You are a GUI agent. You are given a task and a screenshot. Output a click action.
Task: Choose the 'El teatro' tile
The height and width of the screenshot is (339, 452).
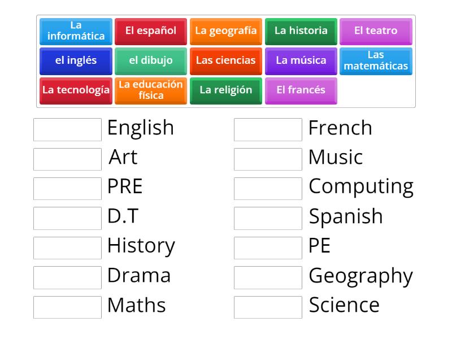coord(376,31)
